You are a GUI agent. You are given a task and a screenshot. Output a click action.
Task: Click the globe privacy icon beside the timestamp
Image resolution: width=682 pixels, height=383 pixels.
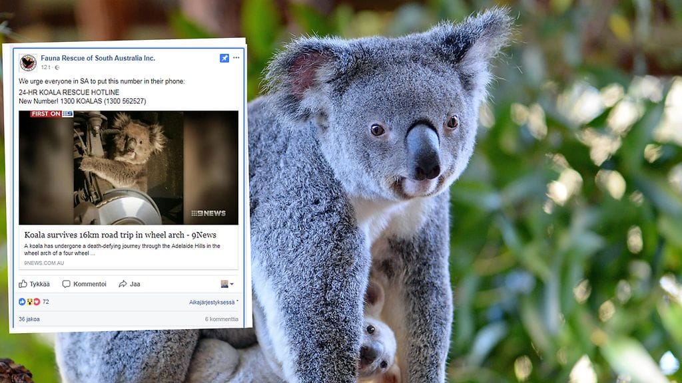click(57, 68)
